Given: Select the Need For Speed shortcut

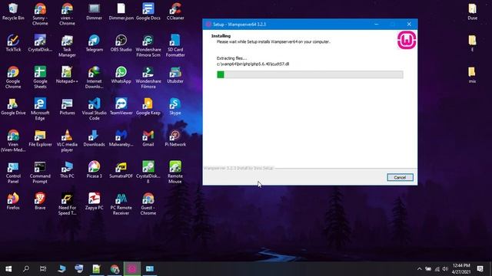Looking at the screenshot, I should (x=67, y=205).
